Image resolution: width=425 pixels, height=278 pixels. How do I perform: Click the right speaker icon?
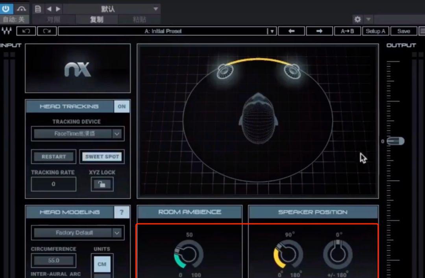point(292,71)
